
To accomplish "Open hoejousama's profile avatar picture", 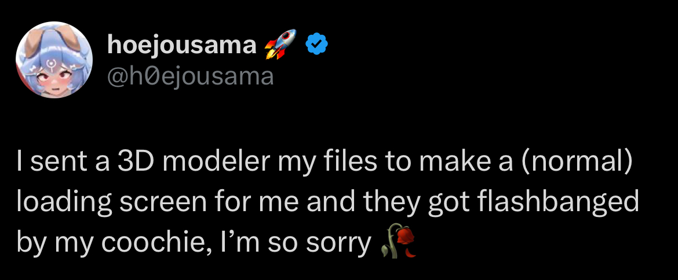I will tap(53, 61).
